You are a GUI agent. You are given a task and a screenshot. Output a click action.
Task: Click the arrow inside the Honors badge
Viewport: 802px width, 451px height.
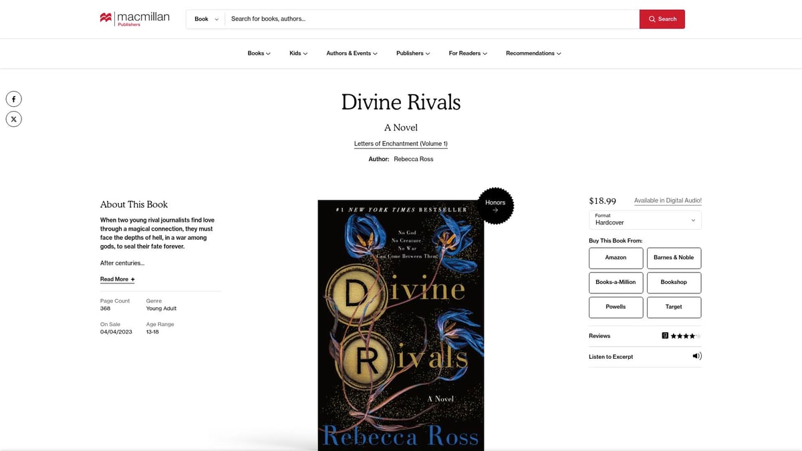point(495,210)
